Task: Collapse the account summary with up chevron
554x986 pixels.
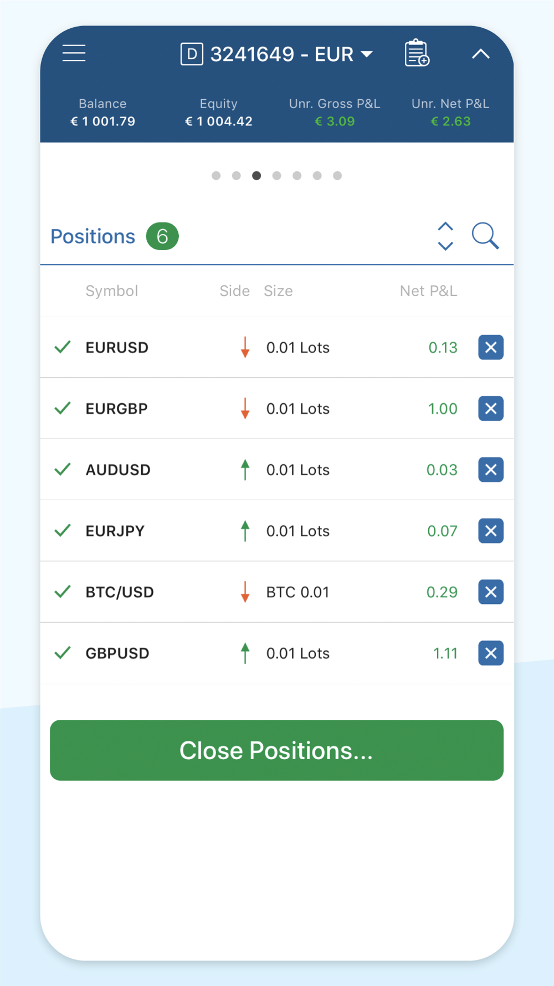Action: coord(481,54)
